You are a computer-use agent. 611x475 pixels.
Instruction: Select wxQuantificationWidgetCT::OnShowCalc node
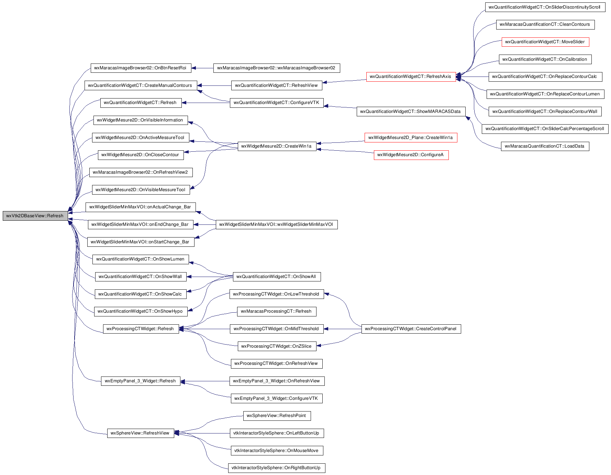point(141,294)
